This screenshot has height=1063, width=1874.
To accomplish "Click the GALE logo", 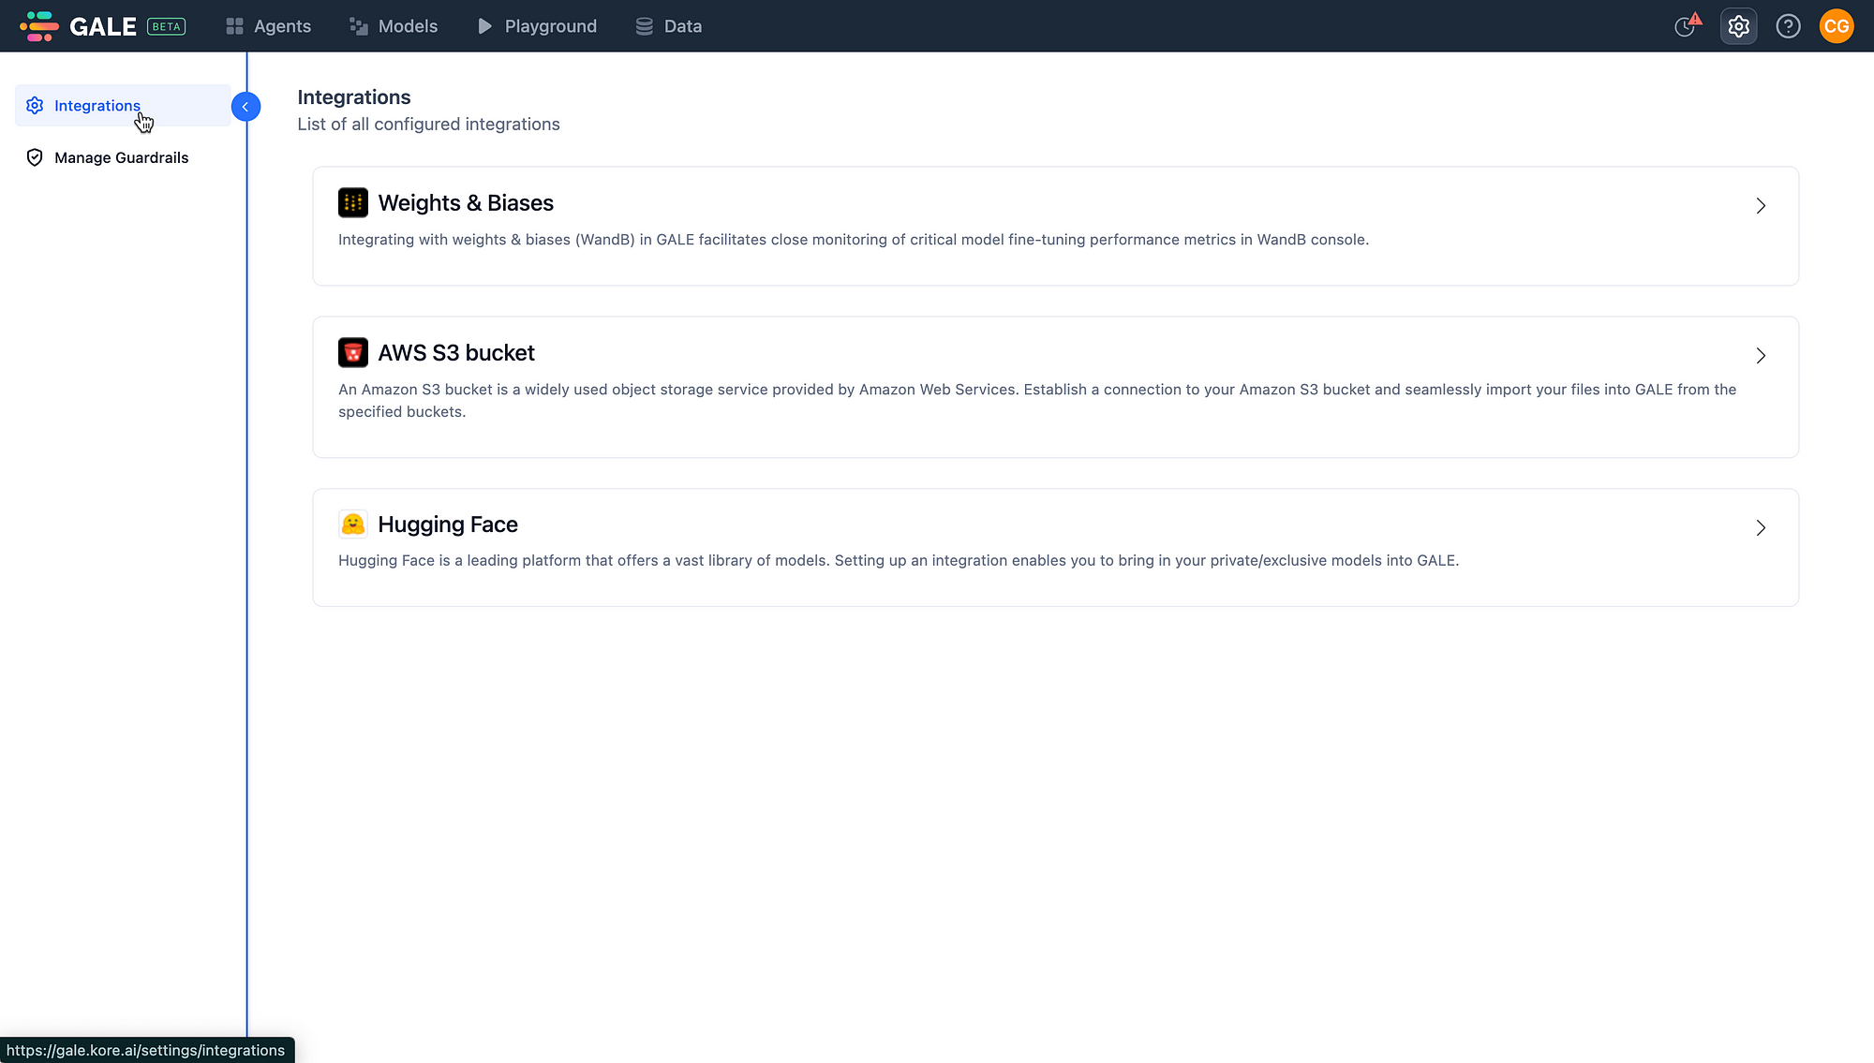I will pos(79,26).
